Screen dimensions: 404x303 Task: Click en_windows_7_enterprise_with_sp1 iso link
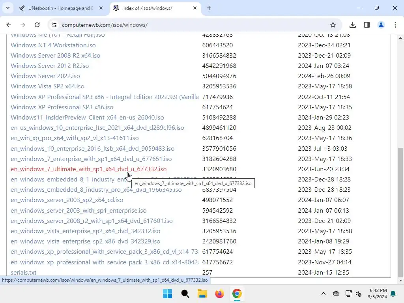click(91, 159)
